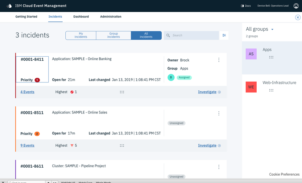Open overflow menu for incident #0001-8511

pyautogui.click(x=219, y=113)
